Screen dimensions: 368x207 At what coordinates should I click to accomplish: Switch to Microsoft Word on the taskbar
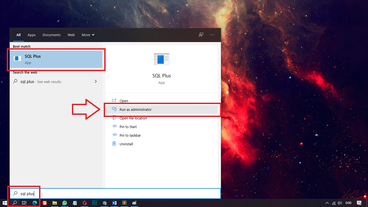coord(114,203)
